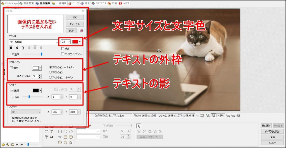Click the EXIF button

pyautogui.click(x=71, y=31)
